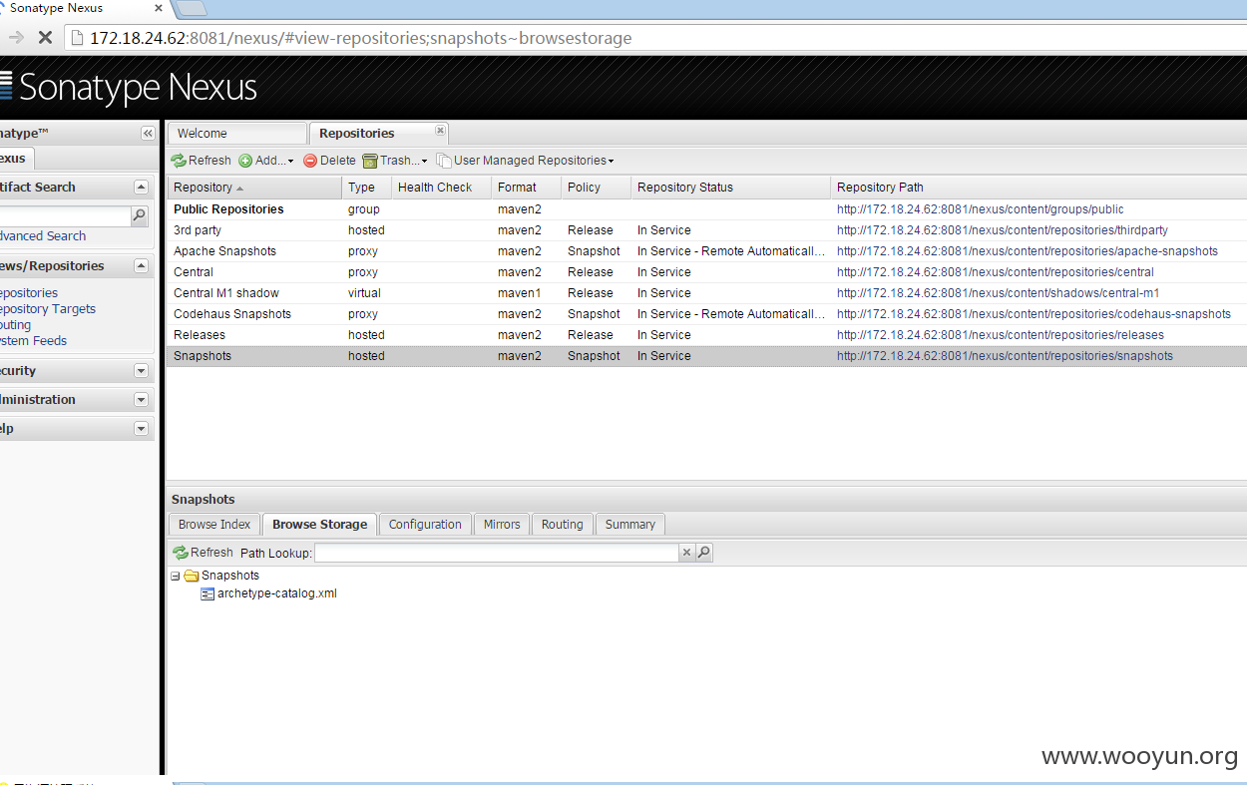The width and height of the screenshot is (1247, 785).
Task: Open the codehaus-snapshots repository path link
Action: [x=1034, y=314]
